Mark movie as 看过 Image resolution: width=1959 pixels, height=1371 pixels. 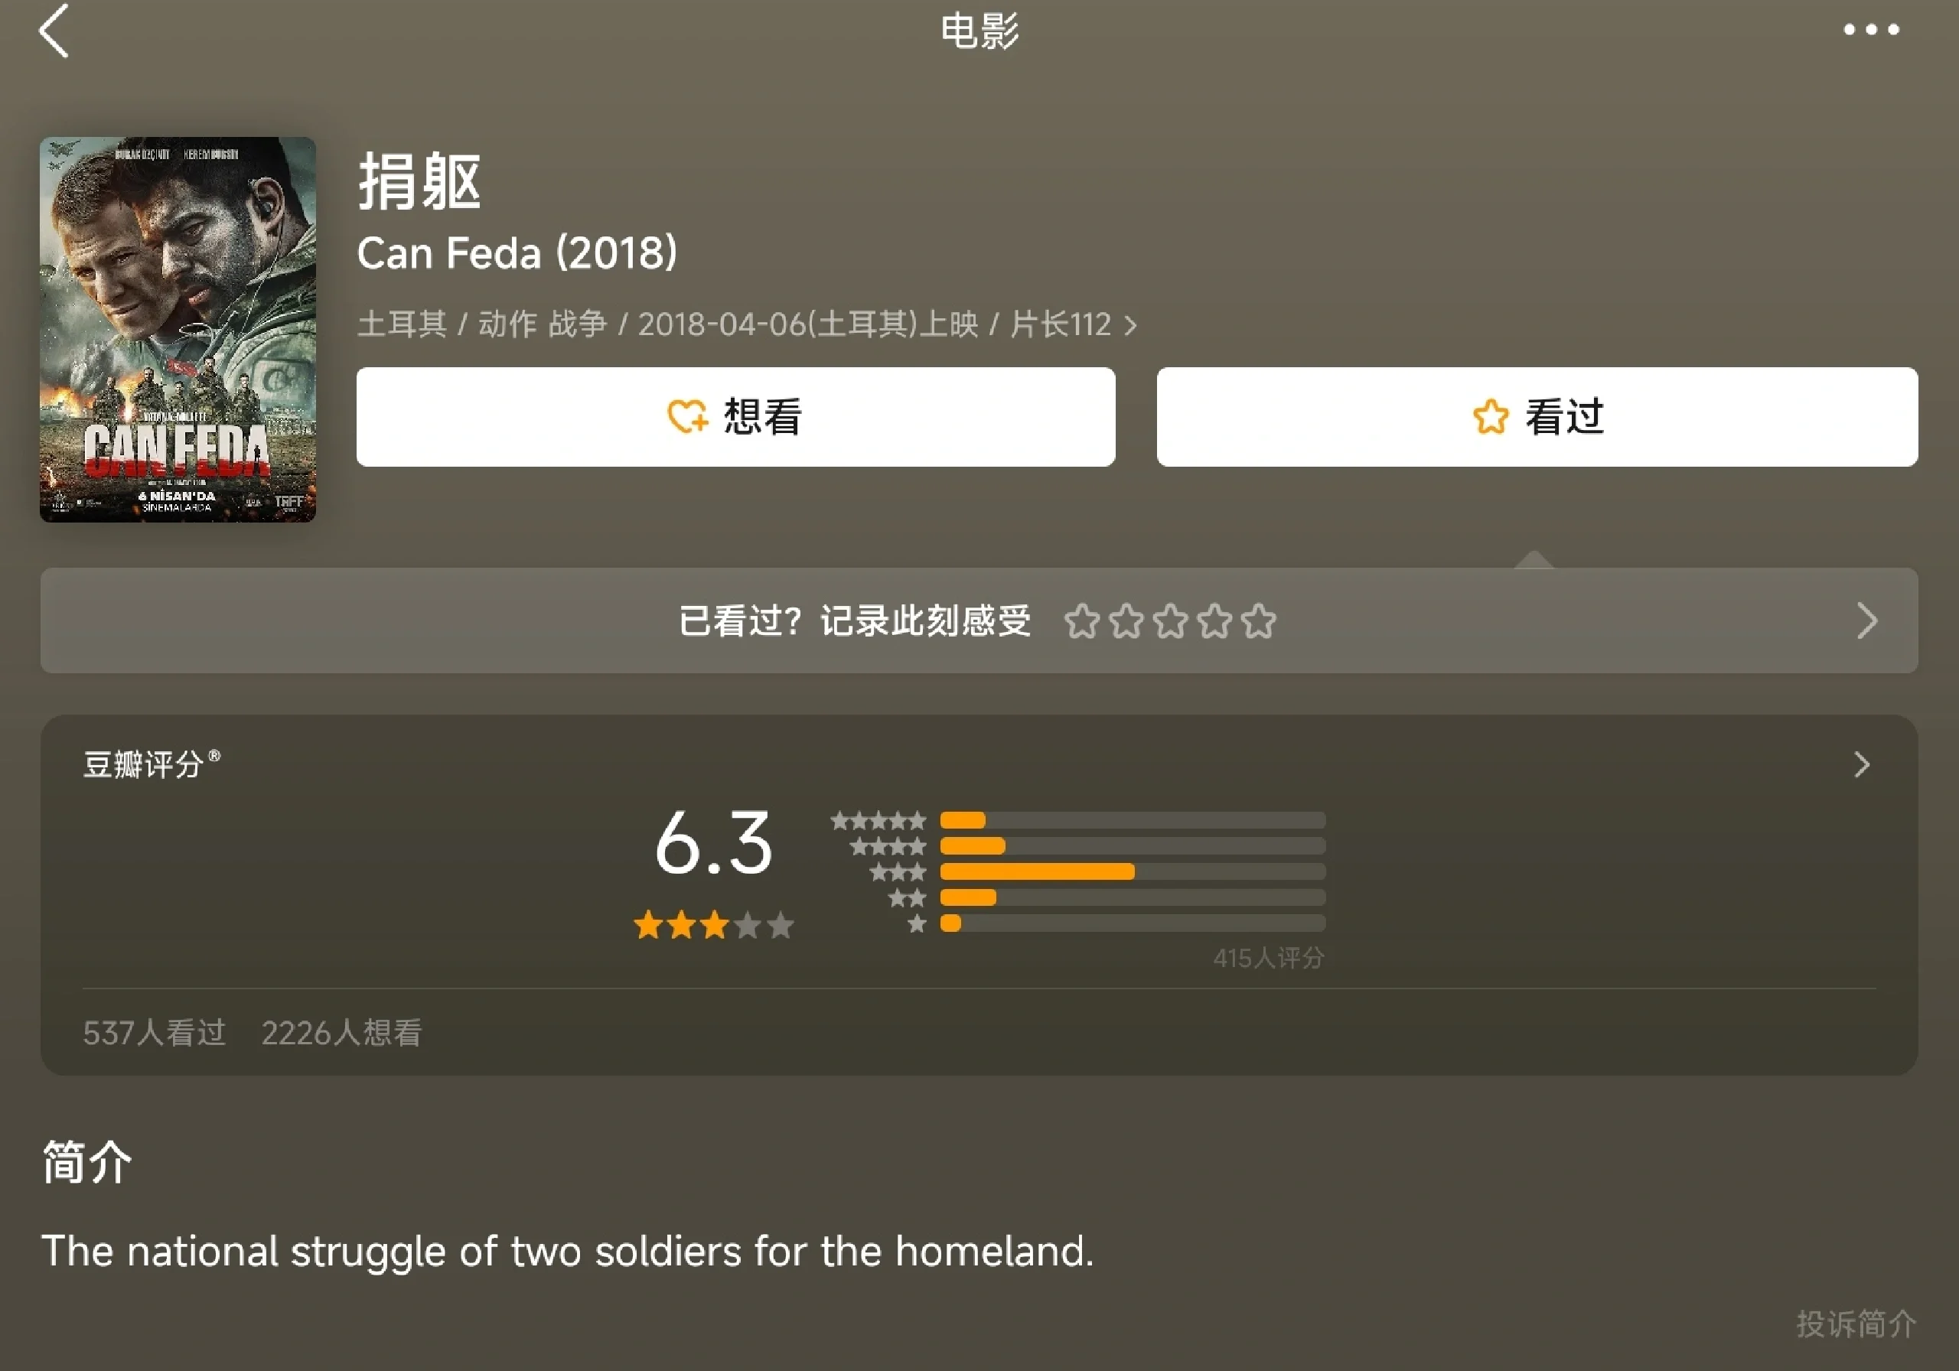tap(1537, 416)
